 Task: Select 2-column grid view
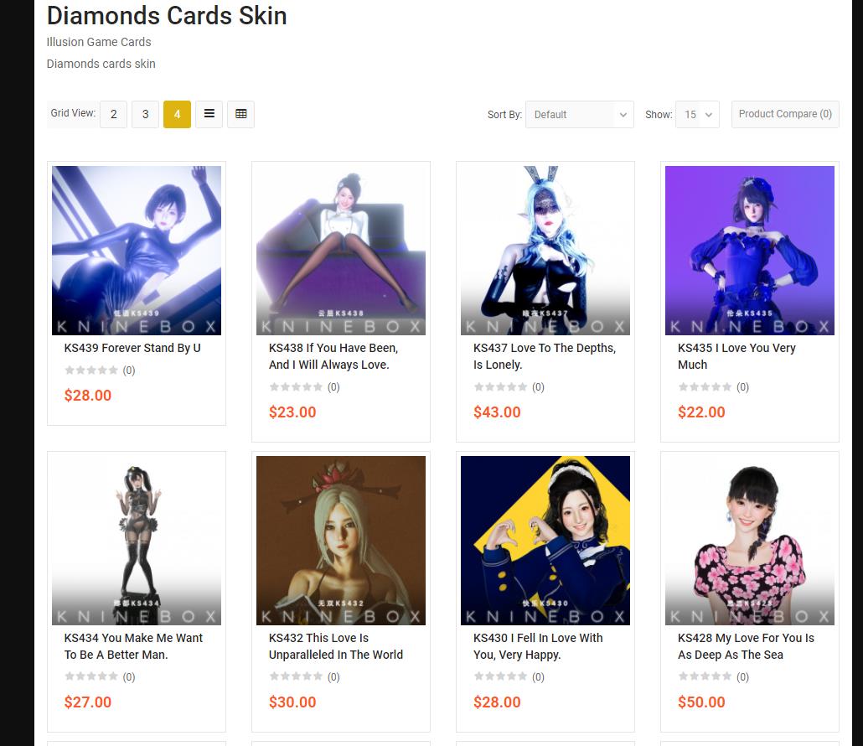(113, 114)
